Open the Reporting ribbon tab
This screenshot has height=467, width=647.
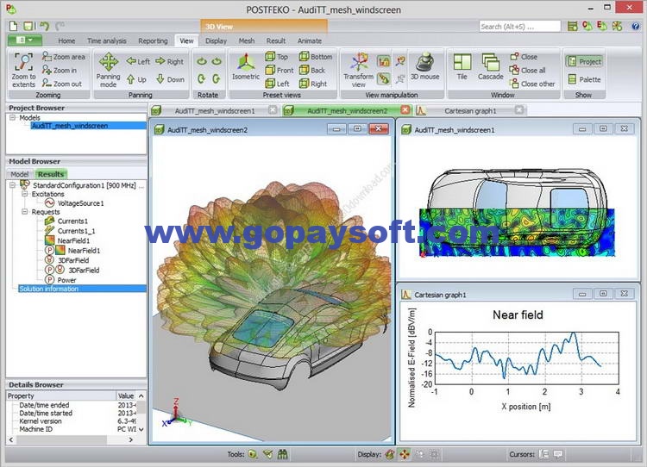(153, 40)
